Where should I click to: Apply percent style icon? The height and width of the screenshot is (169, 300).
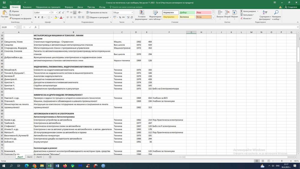(120, 17)
